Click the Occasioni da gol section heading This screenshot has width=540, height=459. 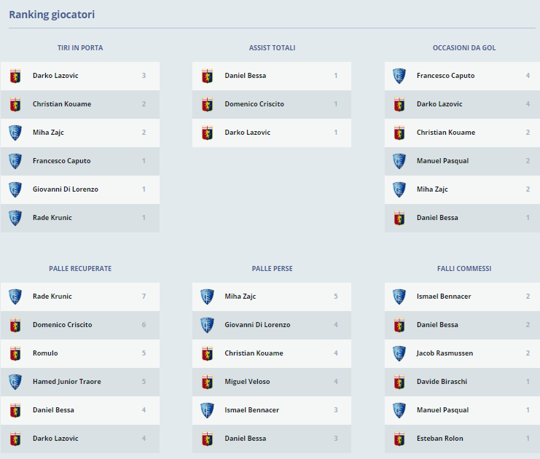464,48
